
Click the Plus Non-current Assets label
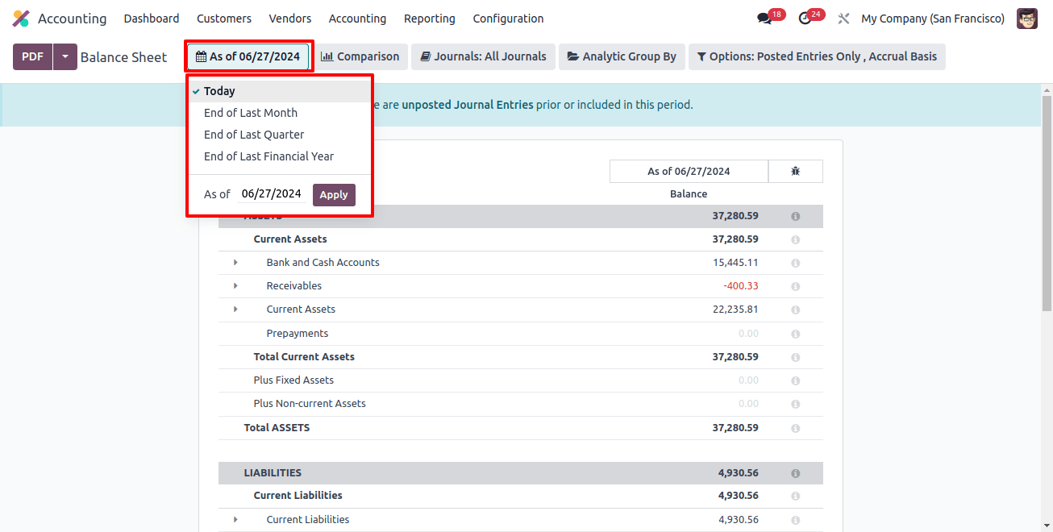[310, 404]
